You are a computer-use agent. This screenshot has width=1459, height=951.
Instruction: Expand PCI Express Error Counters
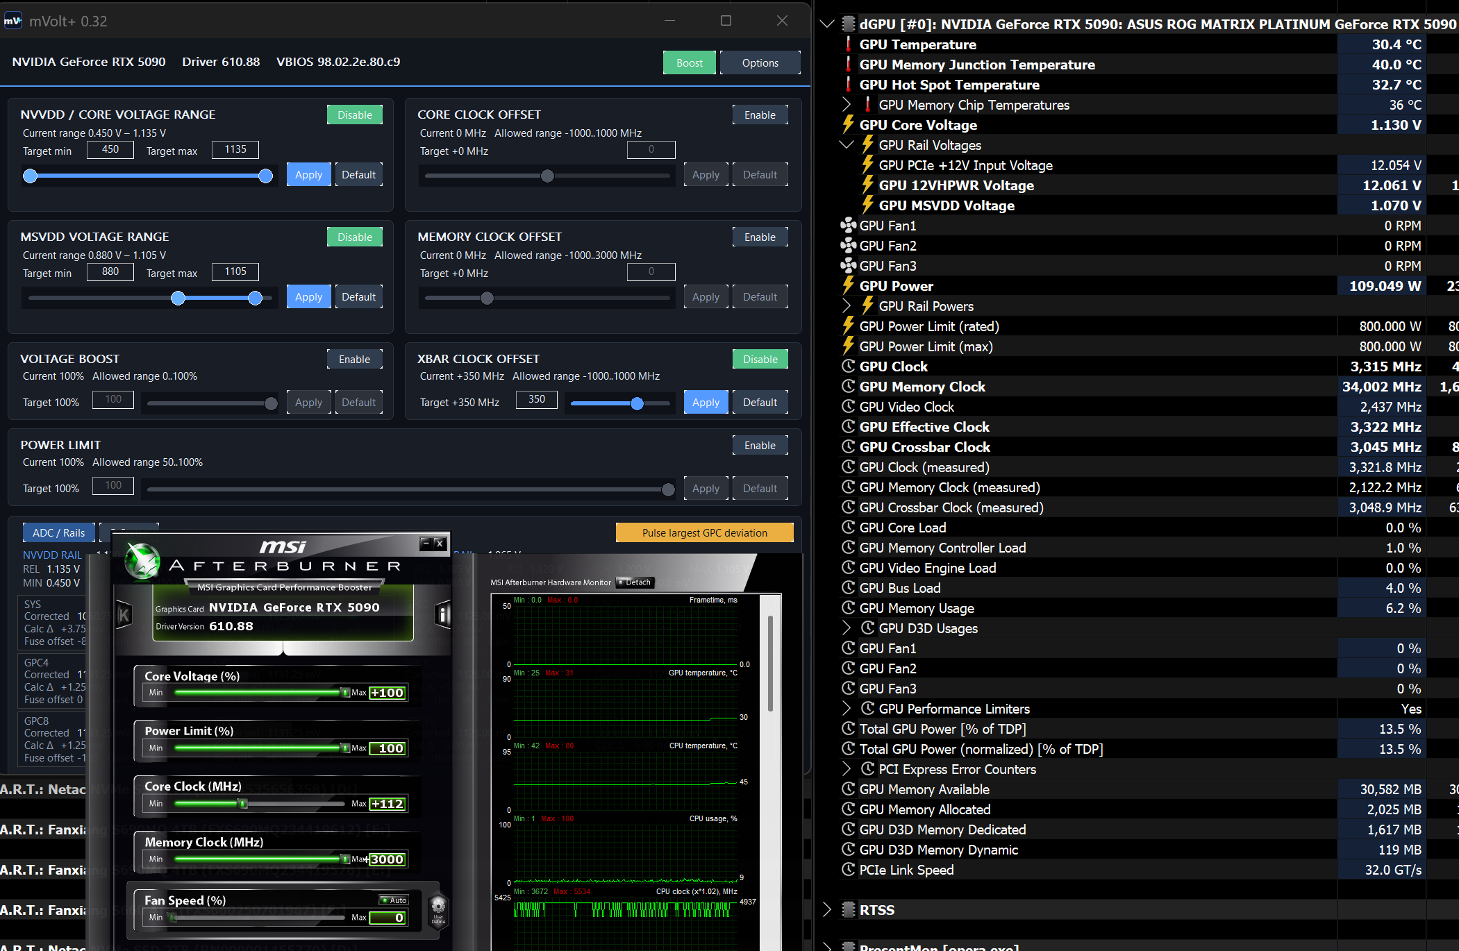click(846, 769)
